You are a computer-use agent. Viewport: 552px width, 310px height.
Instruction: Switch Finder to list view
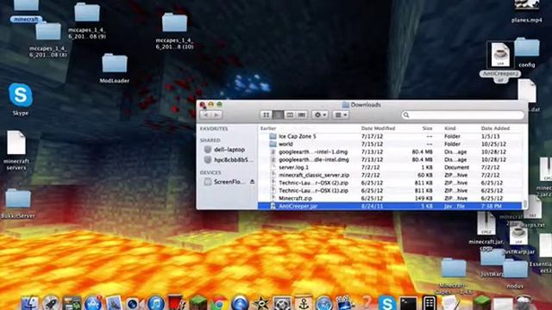pos(278,115)
